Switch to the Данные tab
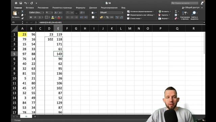 pos(93,8)
